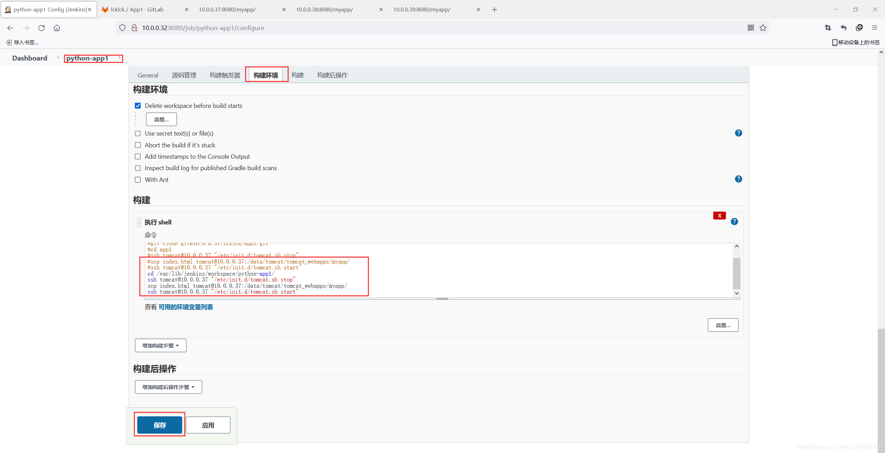Click the browser forward arrow
Image resolution: width=885 pixels, height=453 pixels.
(26, 28)
